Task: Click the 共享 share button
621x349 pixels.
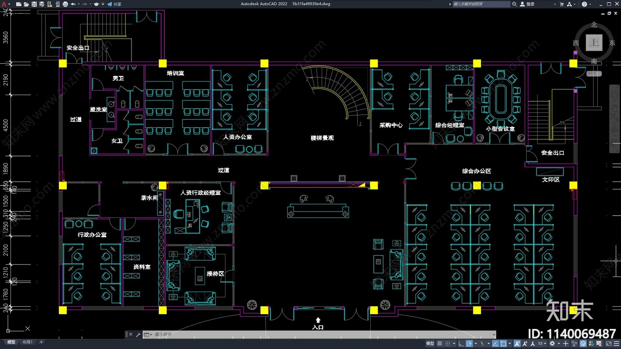Action: click(114, 4)
